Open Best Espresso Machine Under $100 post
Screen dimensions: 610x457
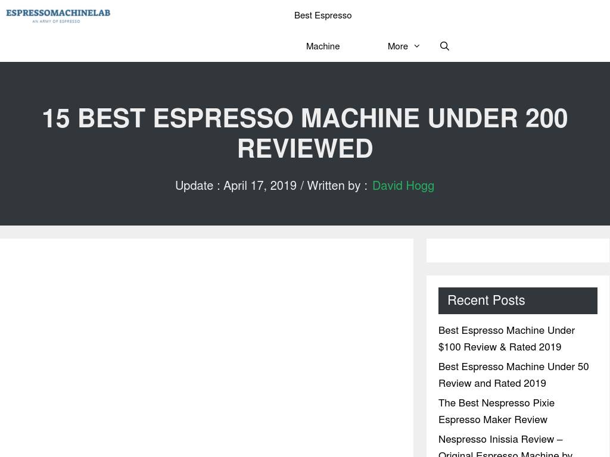(506, 338)
